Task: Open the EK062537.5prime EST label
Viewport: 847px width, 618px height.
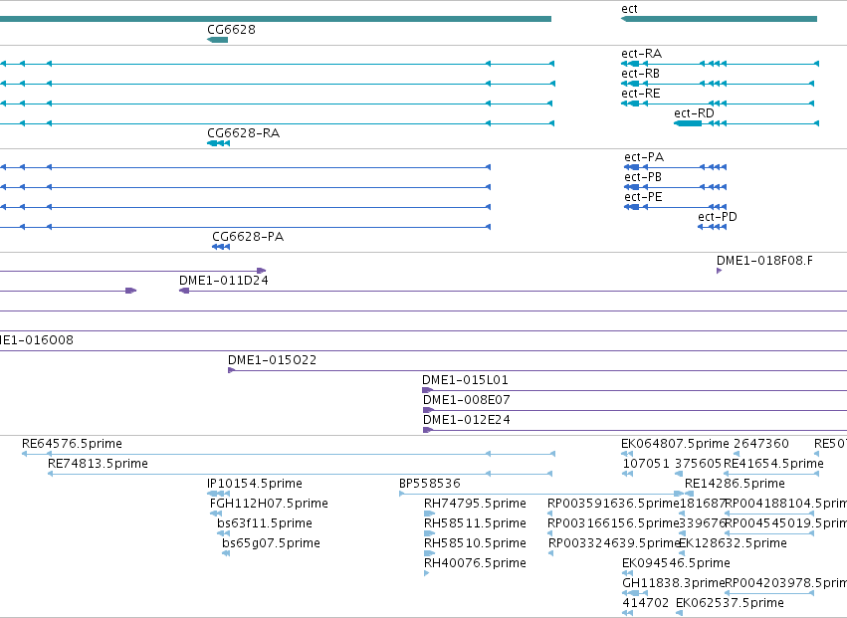Action: (x=730, y=603)
